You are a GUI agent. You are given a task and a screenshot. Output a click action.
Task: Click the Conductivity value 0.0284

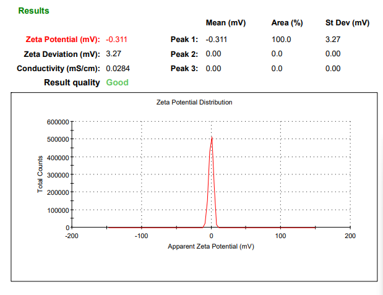(x=118, y=68)
